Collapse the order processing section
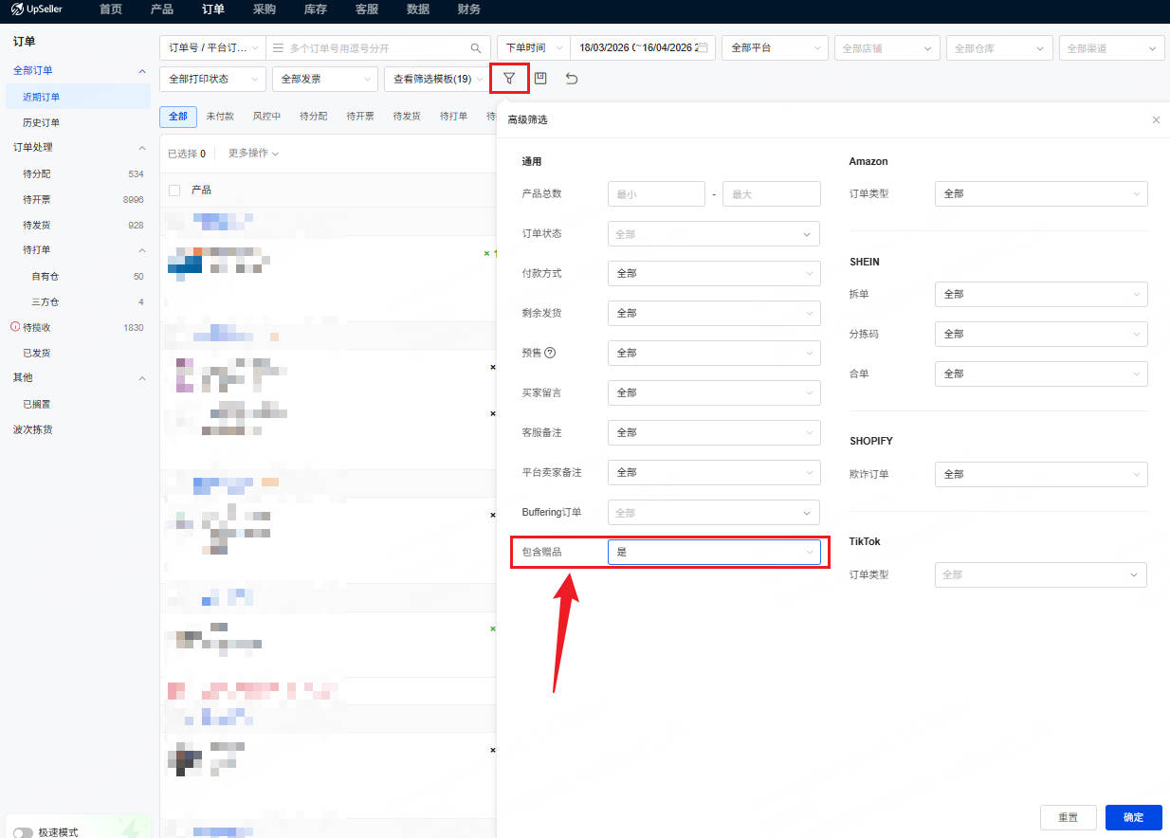The height and width of the screenshot is (838, 1170). pyautogui.click(x=142, y=148)
